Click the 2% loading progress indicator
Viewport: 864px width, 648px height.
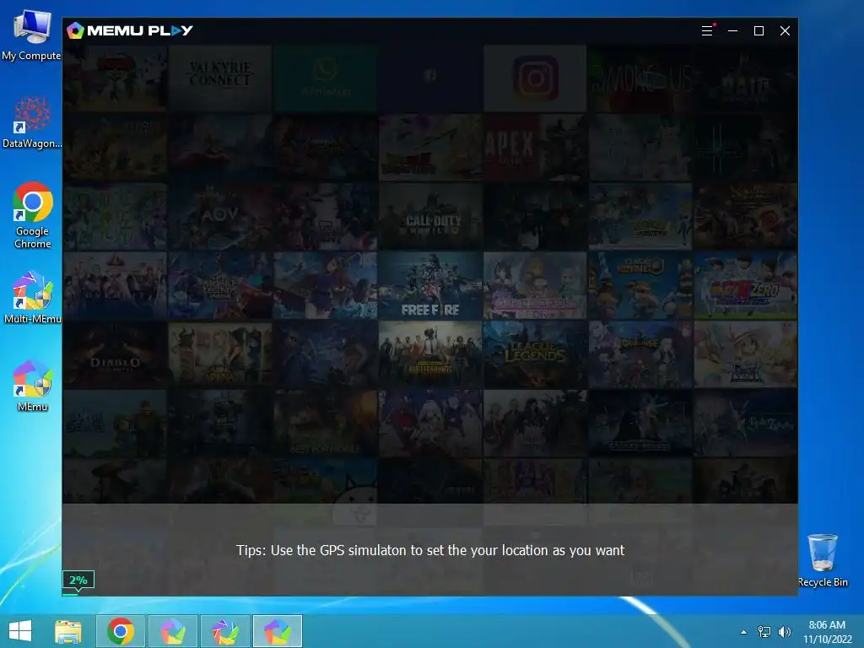point(78,580)
